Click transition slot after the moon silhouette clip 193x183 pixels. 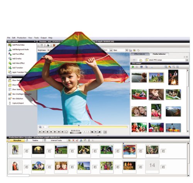49,151
